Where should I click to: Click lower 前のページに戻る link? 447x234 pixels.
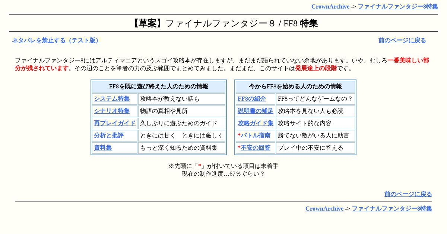click(408, 194)
